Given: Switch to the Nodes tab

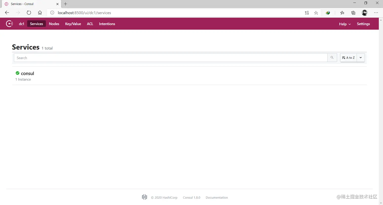Looking at the screenshot, I should click(x=54, y=24).
